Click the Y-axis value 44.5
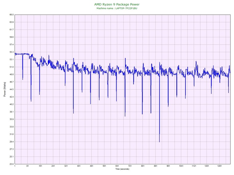234x175 pixels. point(12,89)
